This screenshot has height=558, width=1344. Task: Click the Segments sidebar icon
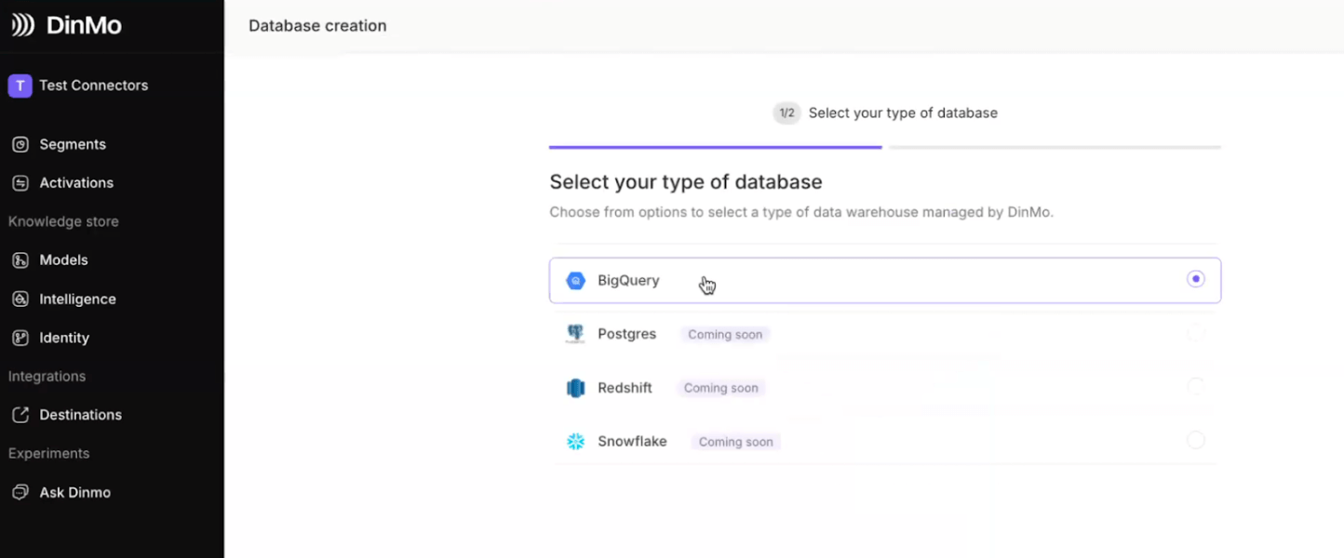(x=20, y=144)
